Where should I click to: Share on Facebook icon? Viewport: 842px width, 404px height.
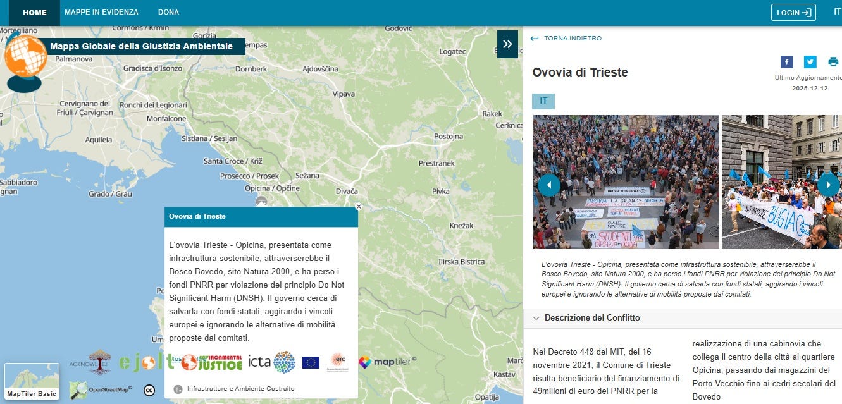tap(786, 62)
